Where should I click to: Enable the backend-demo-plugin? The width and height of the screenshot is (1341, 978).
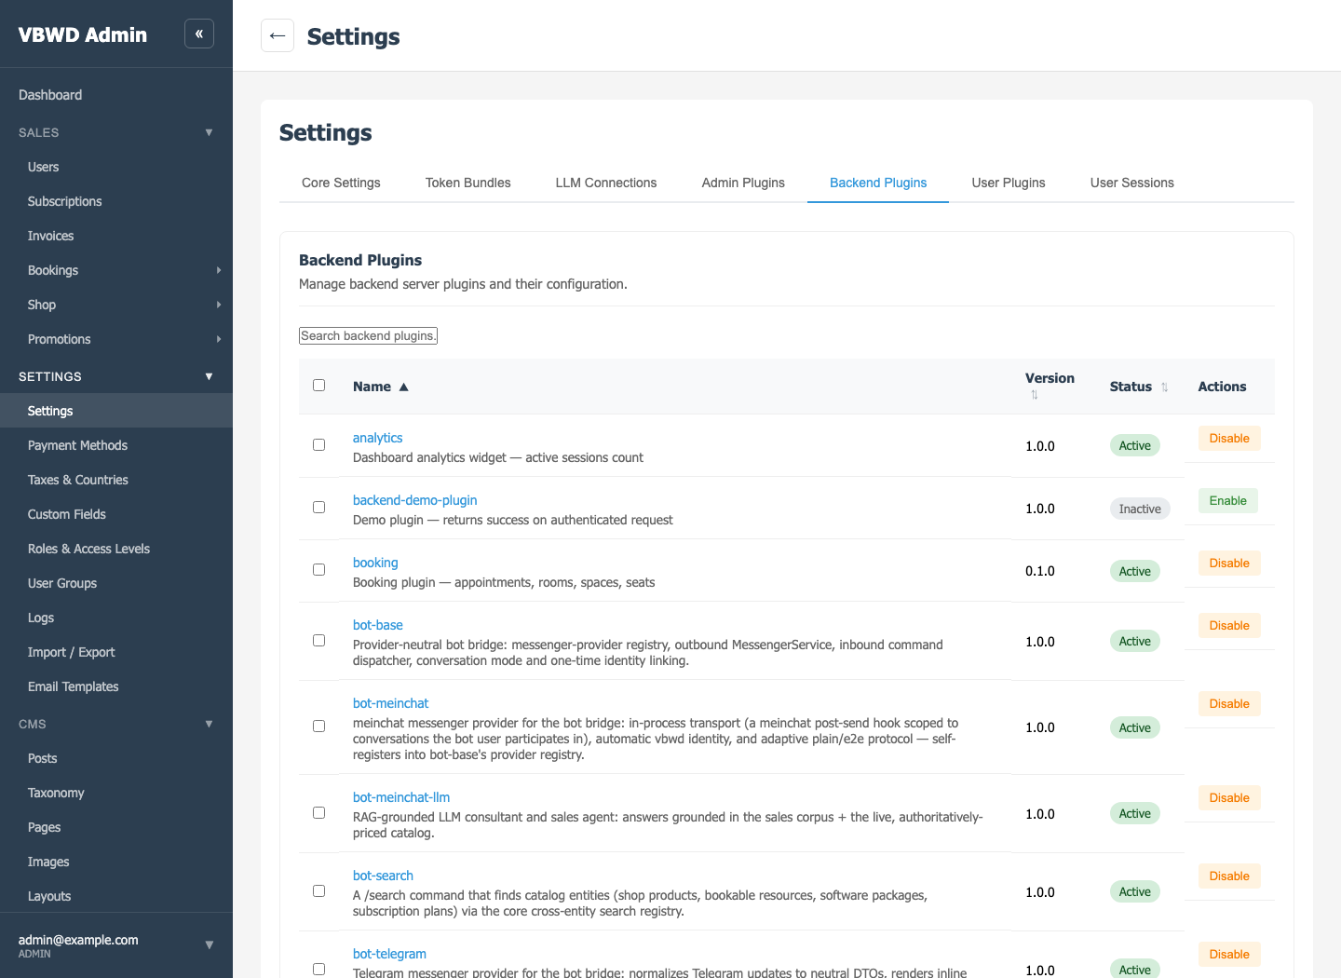point(1228,501)
